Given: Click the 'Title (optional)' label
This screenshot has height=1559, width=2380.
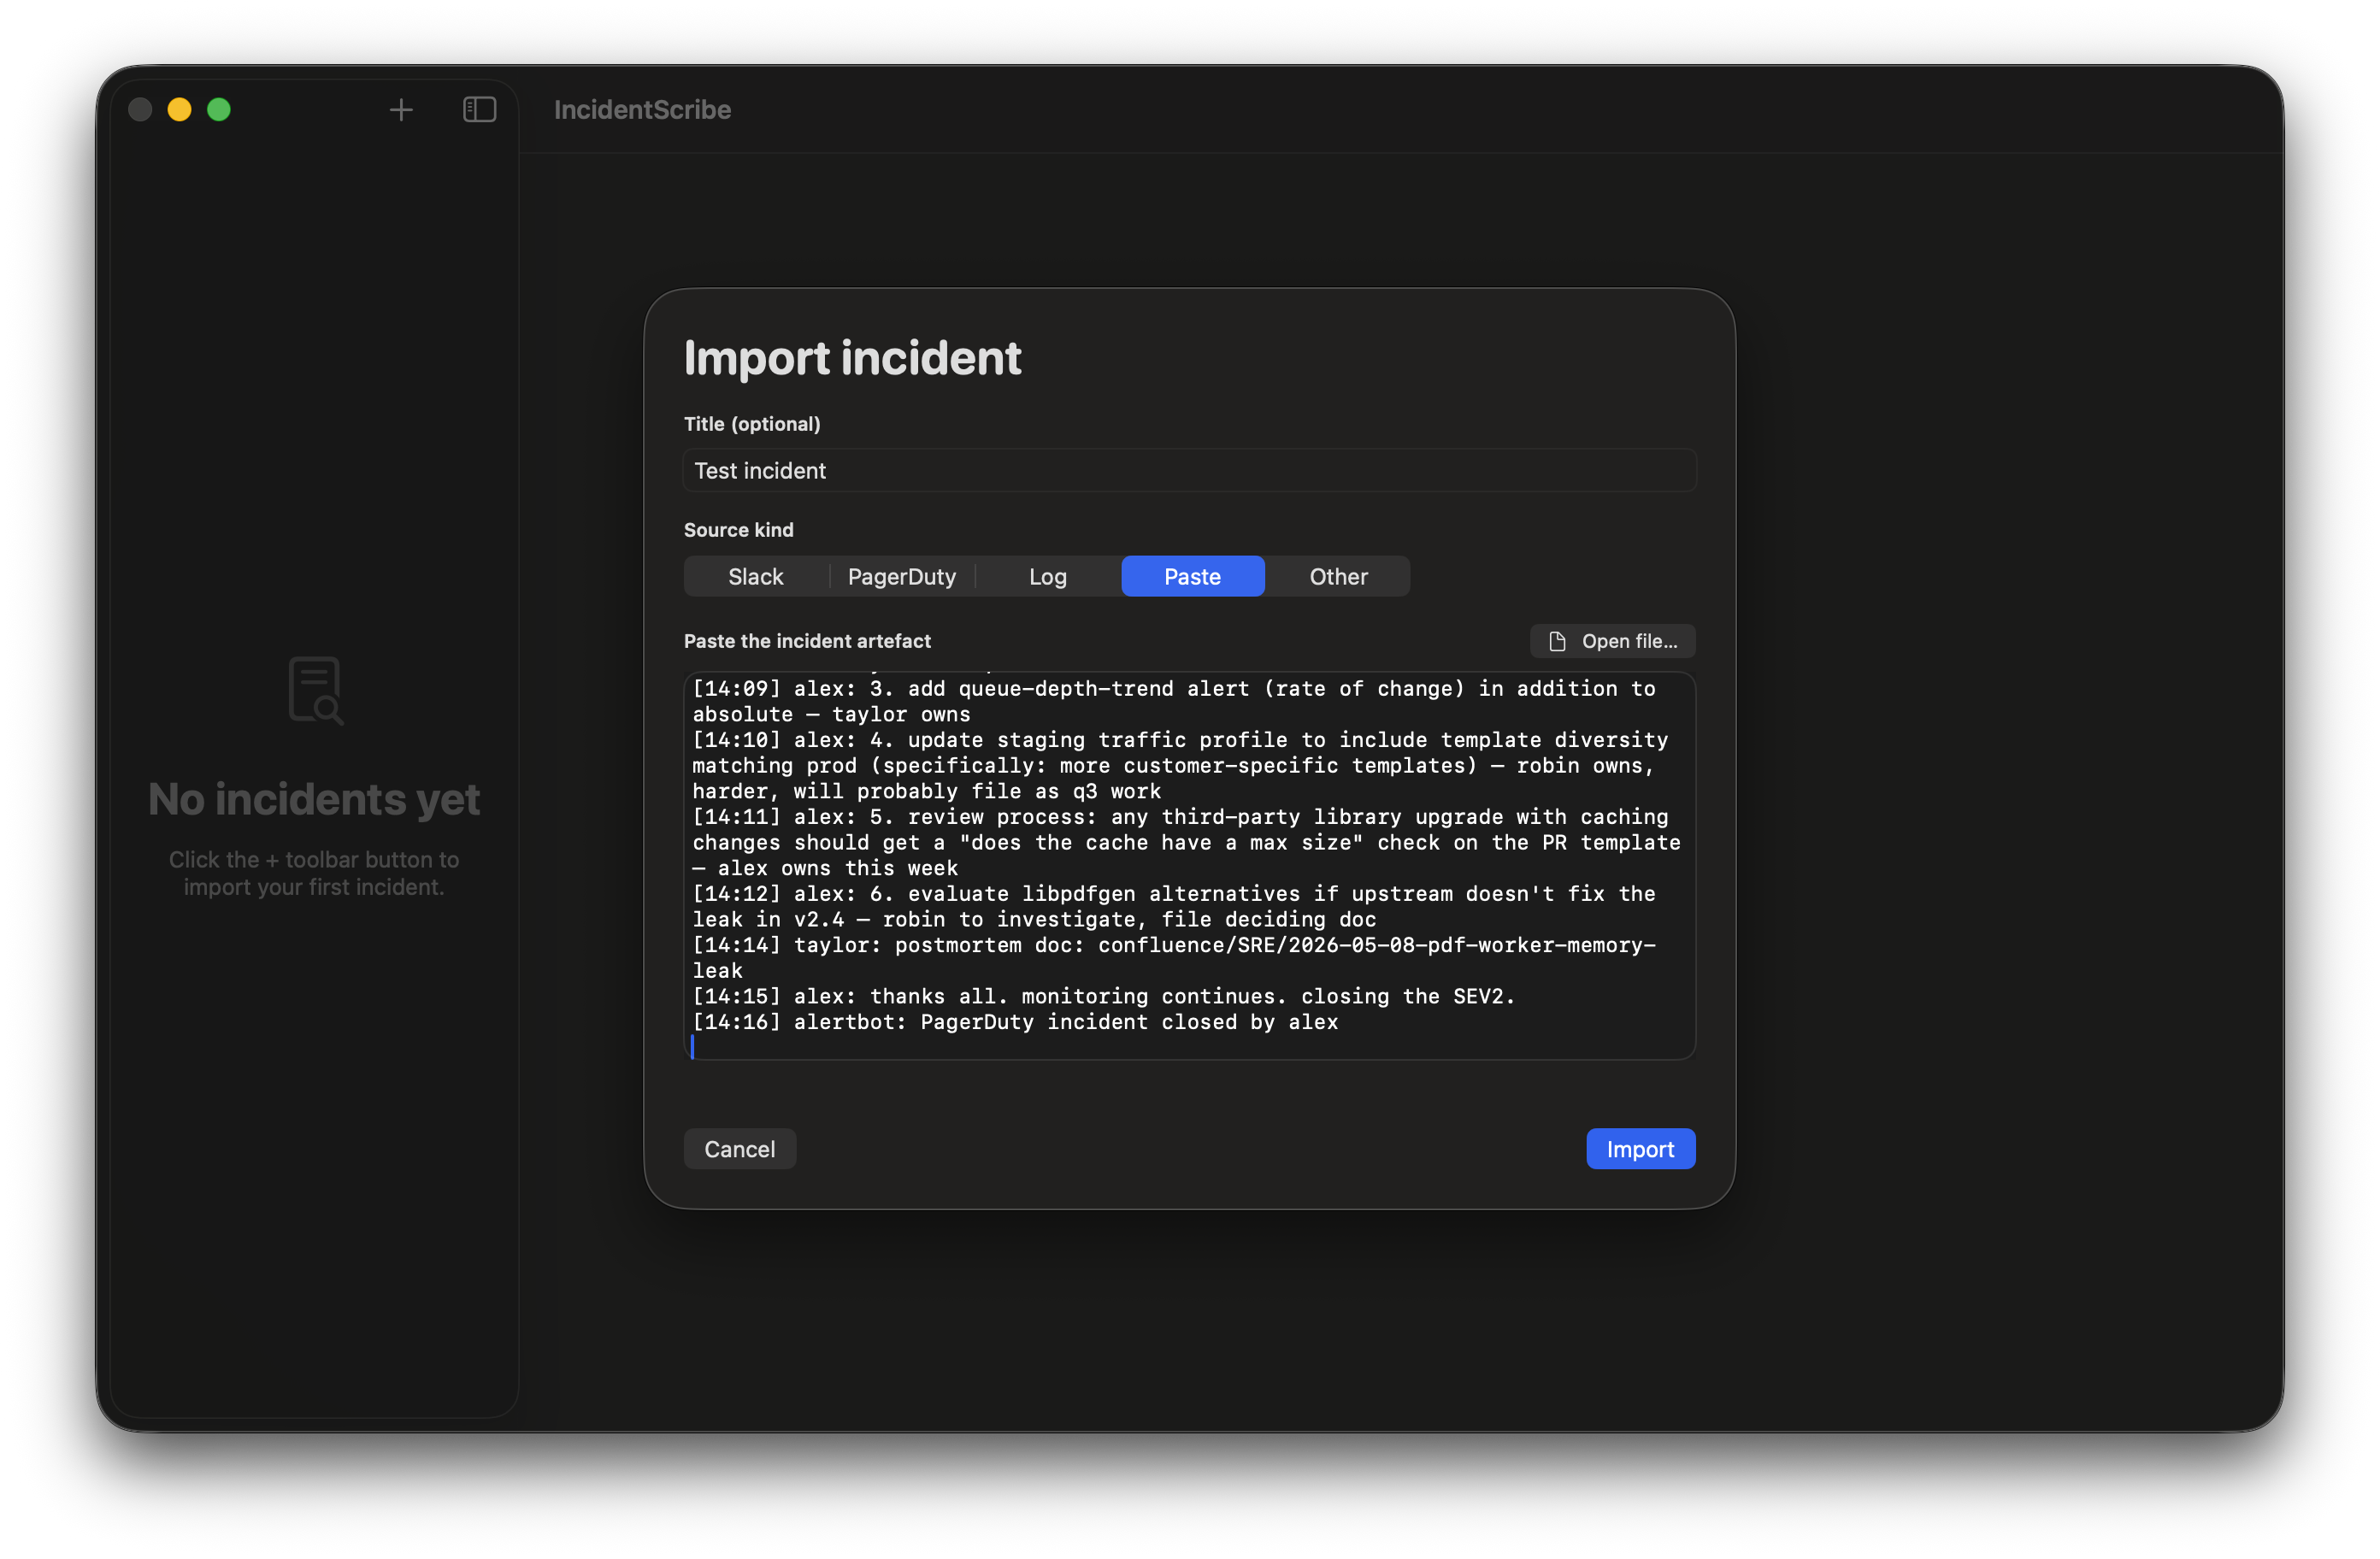Looking at the screenshot, I should point(752,424).
